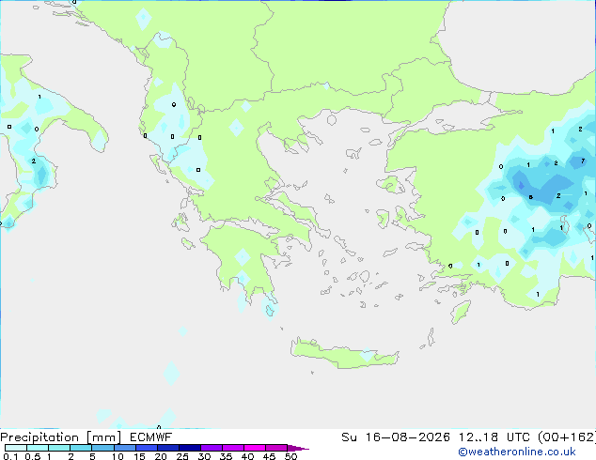Click the '12..18 UTC' time text
Viewport: 596px width, 460px height.
[494, 437]
